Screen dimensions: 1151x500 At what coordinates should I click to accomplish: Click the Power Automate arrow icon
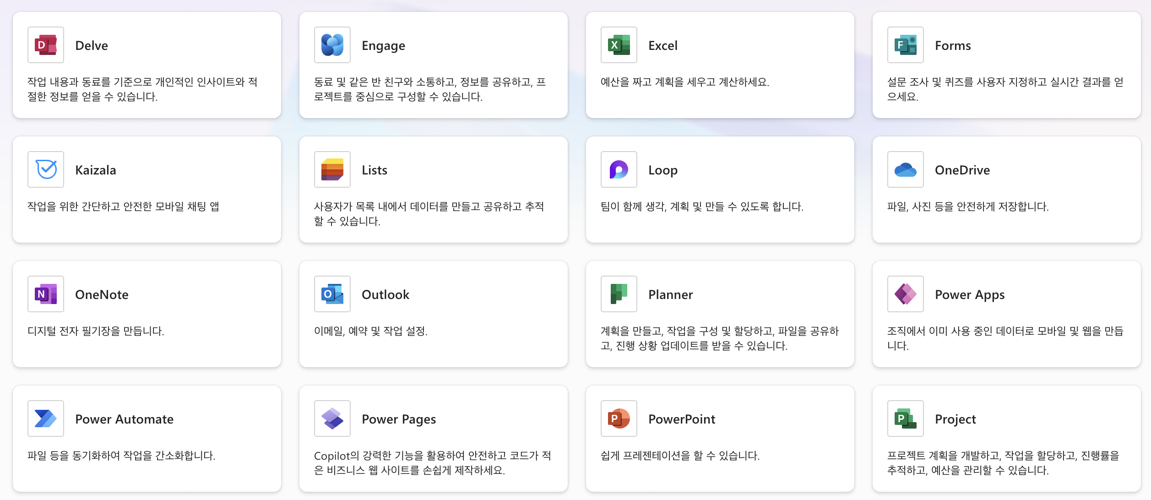(46, 418)
